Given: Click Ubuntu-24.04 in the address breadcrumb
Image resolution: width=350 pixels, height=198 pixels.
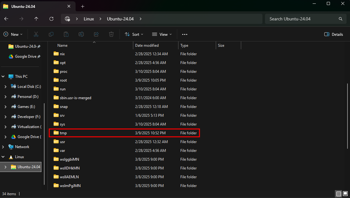Looking at the screenshot, I should click(x=120, y=19).
